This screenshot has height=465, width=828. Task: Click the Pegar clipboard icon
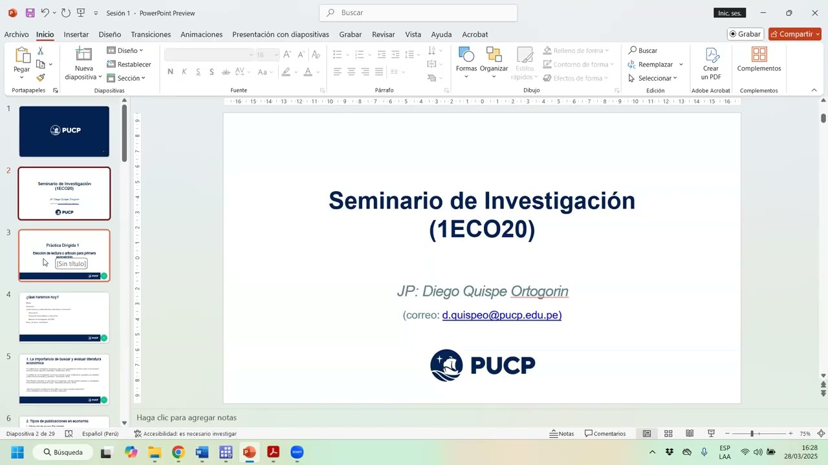[x=22, y=56]
